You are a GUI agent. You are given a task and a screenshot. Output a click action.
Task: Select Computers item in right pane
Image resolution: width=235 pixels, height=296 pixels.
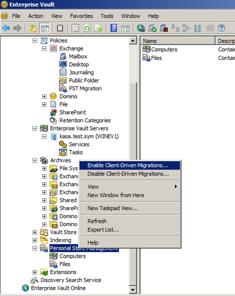[164, 49]
